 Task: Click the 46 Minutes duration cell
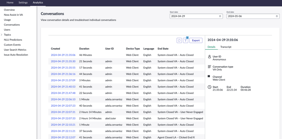pos(85,55)
